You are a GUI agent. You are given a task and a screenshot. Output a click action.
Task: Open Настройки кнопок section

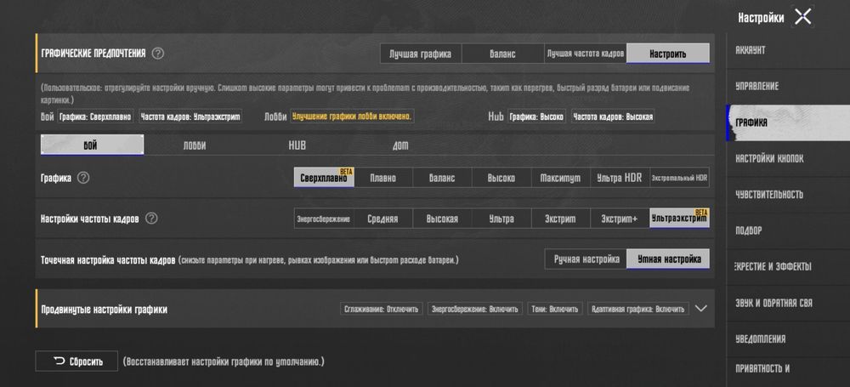click(x=788, y=158)
